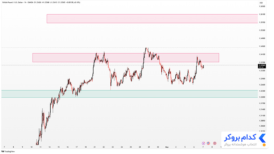Screen dimensions: 274x154
Task: Click the 21 date label on time axis
Action: (95, 147)
